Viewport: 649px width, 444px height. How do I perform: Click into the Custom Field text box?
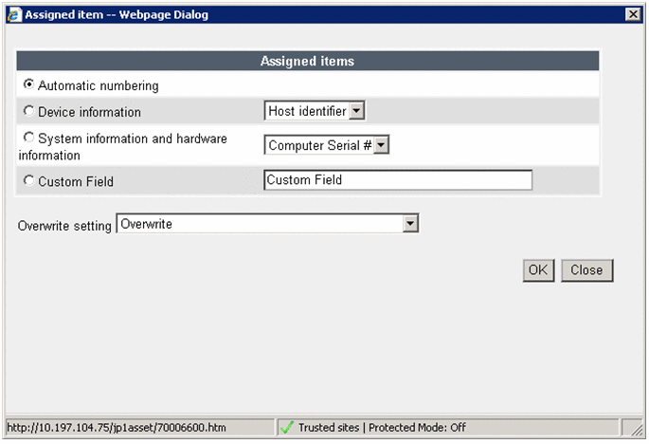click(x=398, y=180)
